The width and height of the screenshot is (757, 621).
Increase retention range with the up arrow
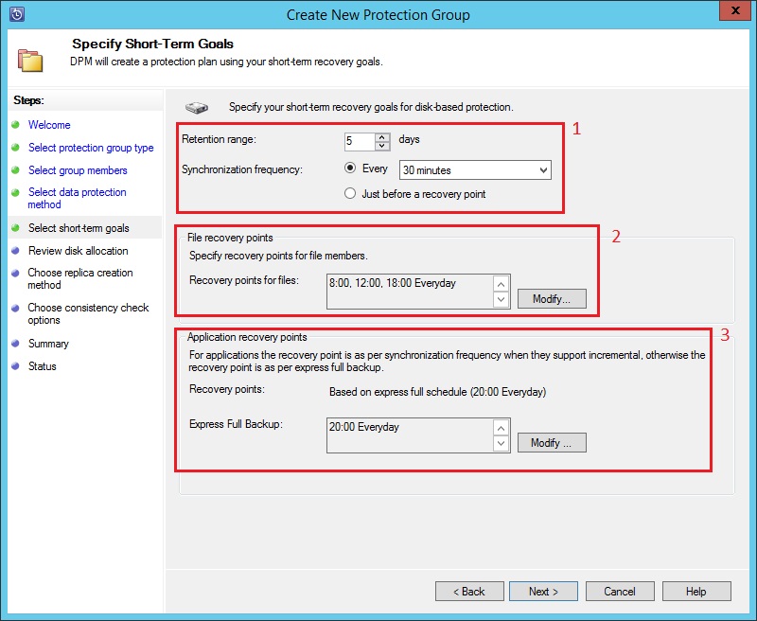click(382, 136)
